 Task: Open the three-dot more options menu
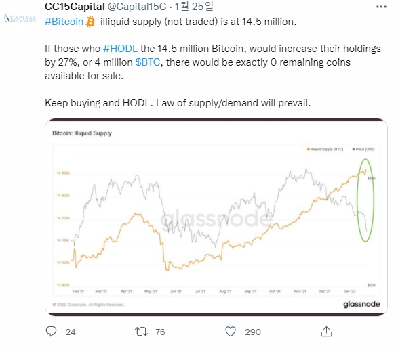[381, 7]
